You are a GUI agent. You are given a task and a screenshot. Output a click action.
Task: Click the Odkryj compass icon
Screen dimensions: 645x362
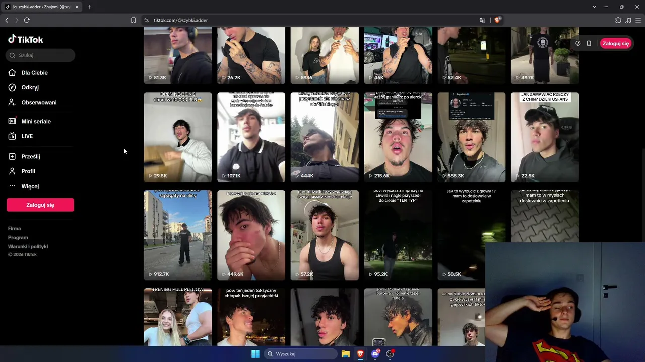tap(12, 87)
